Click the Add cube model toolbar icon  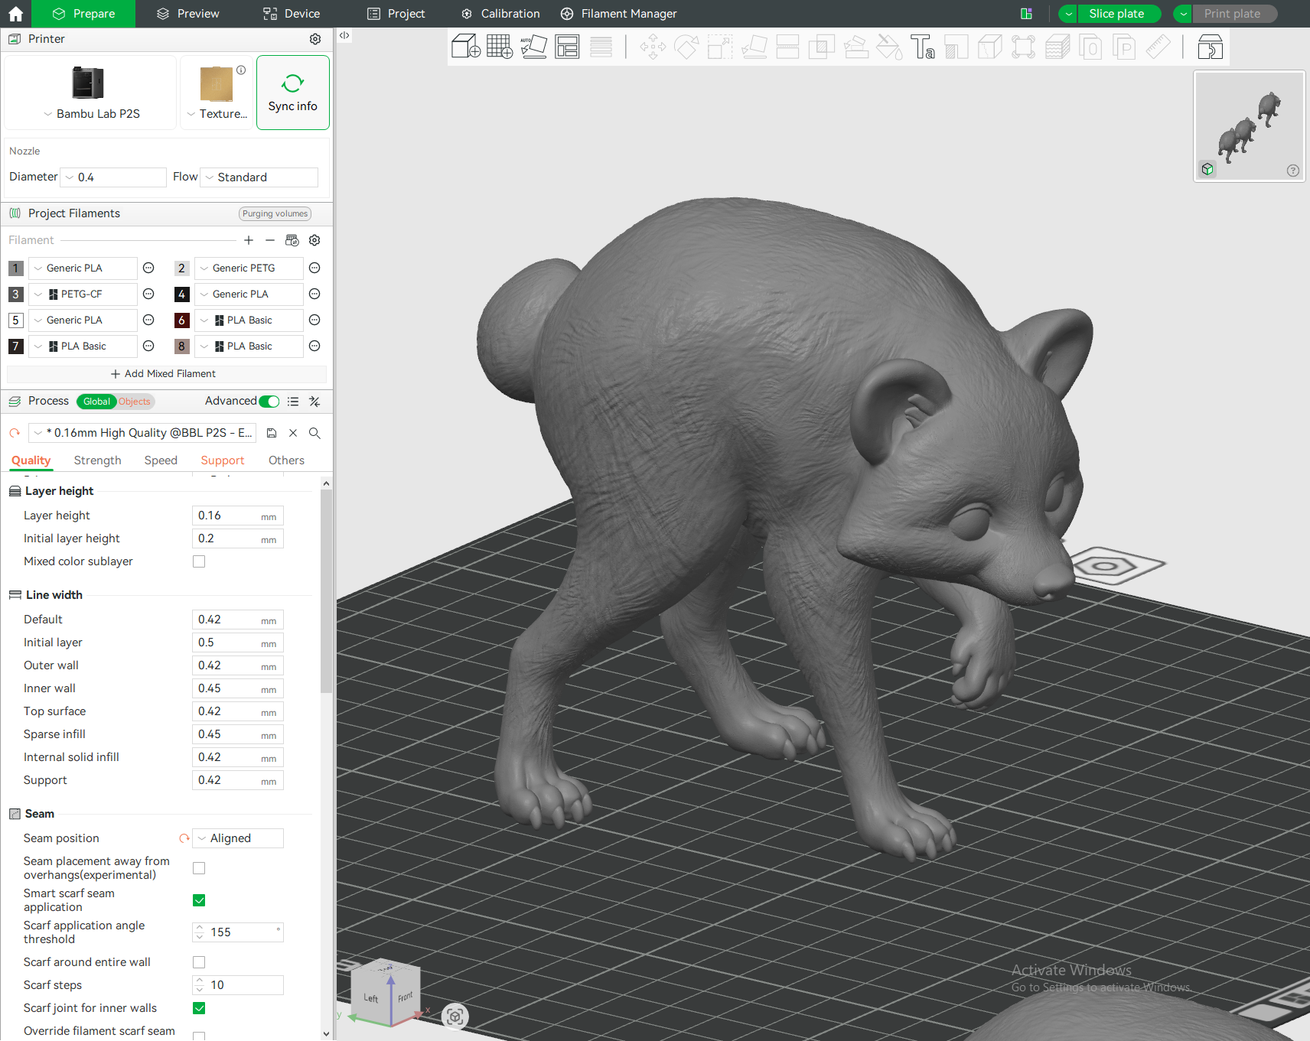coord(465,47)
